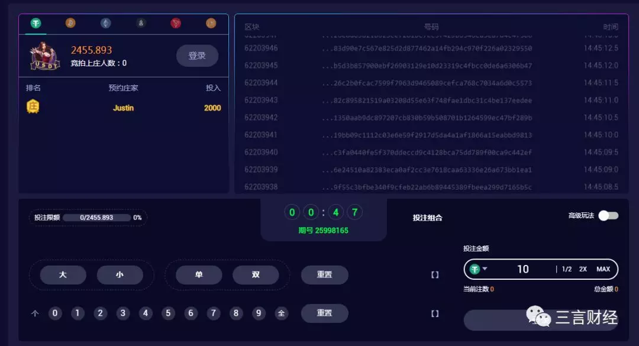Screen dimensions: 639x346
Task: Open the dark gray coin tab
Action: point(141,23)
